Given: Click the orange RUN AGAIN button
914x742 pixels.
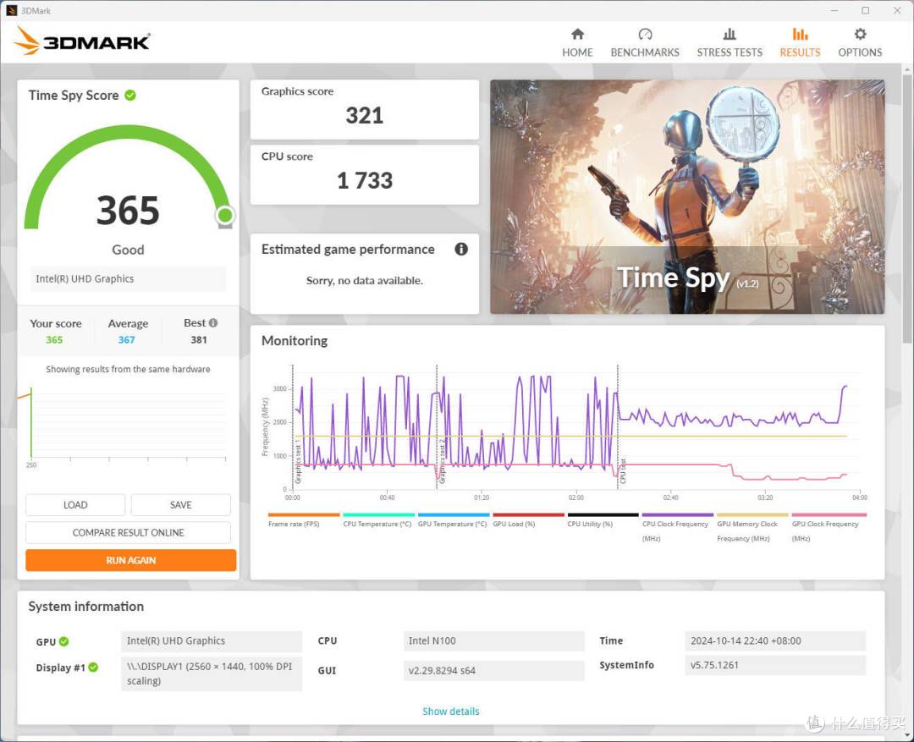Looking at the screenshot, I should [130, 560].
